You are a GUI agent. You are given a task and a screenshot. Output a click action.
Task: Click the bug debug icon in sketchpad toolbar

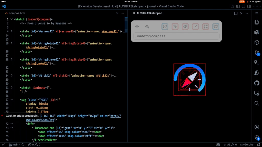[x=216, y=26]
